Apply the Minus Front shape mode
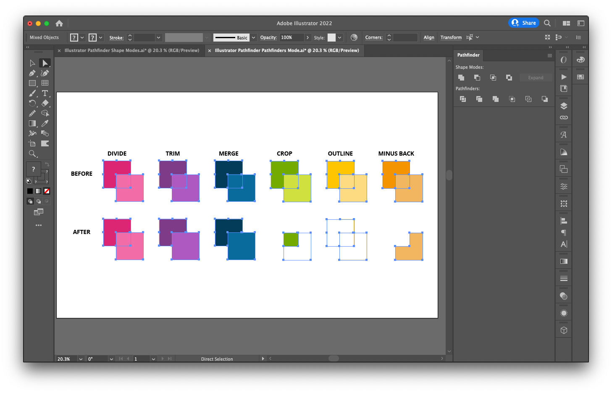 pyautogui.click(x=477, y=78)
